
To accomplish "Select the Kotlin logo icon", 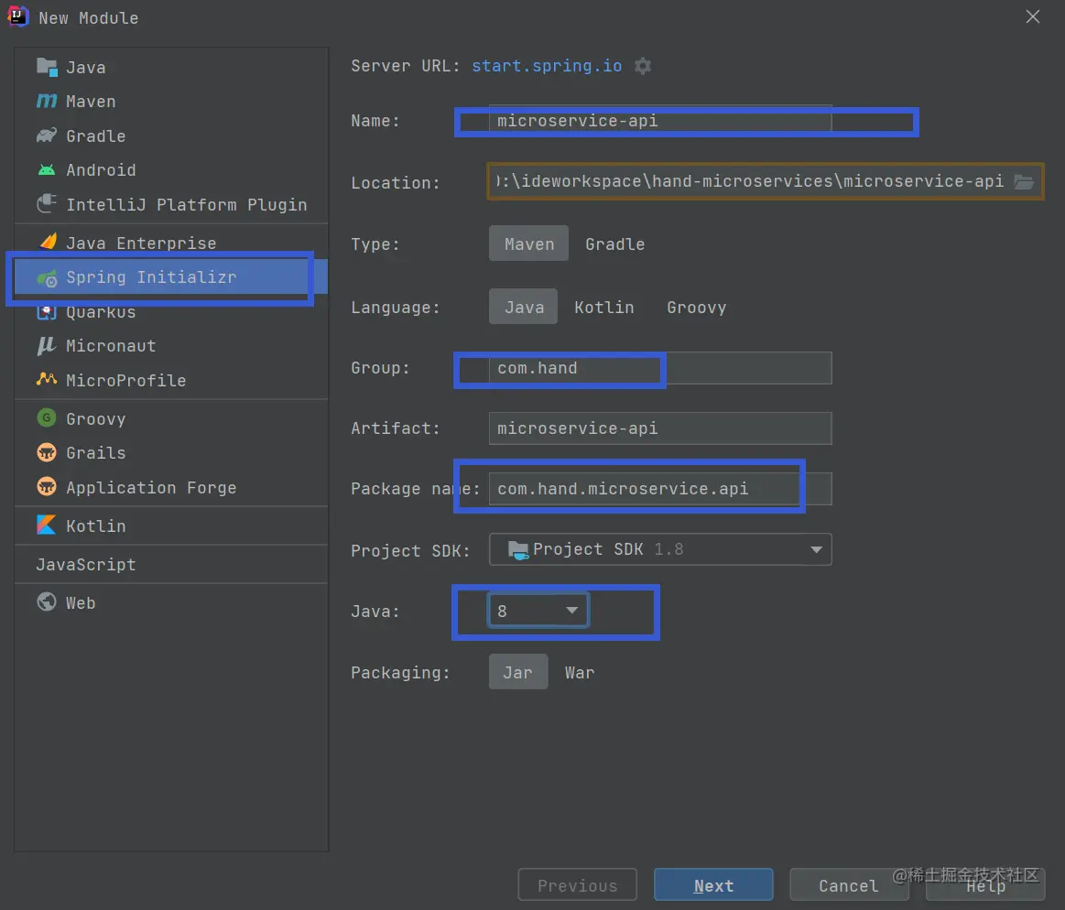I will tap(46, 525).
